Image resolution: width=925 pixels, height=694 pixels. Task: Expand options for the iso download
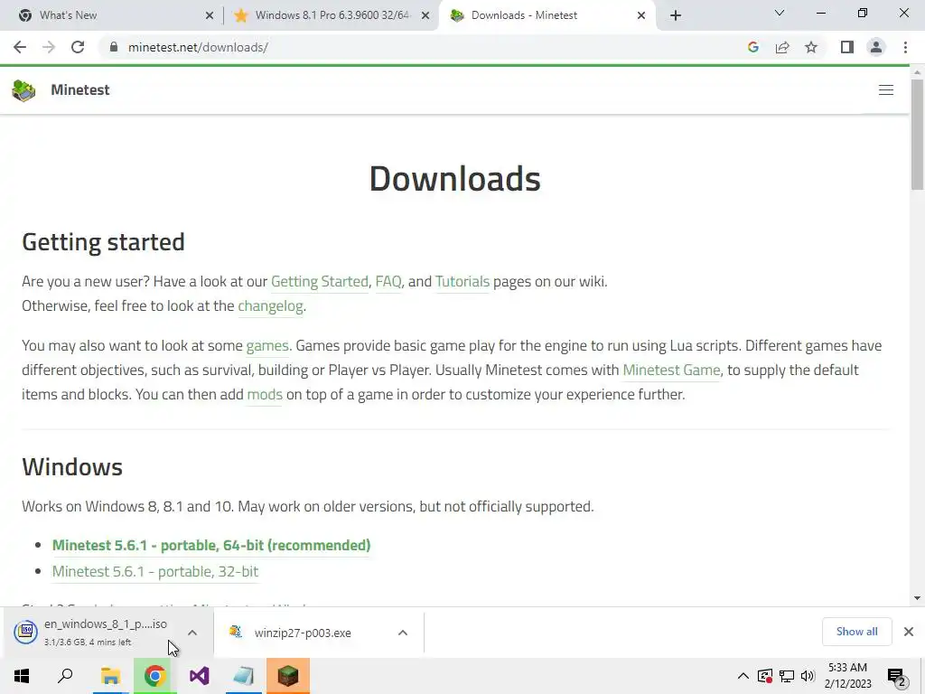(x=192, y=633)
